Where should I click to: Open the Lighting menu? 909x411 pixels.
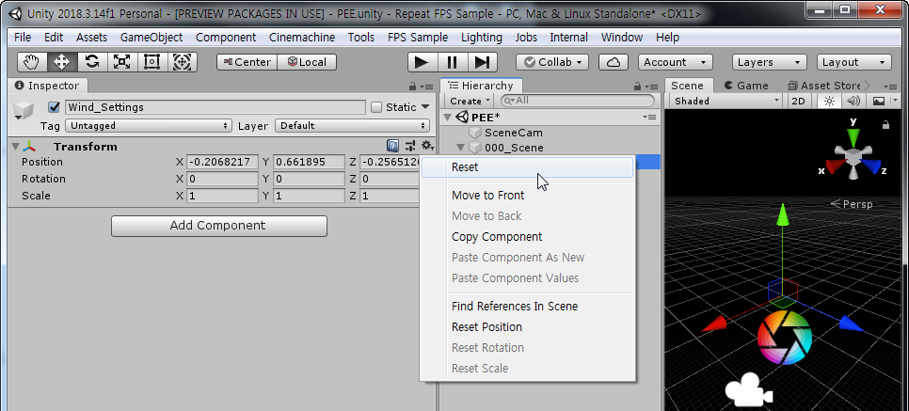click(x=482, y=37)
